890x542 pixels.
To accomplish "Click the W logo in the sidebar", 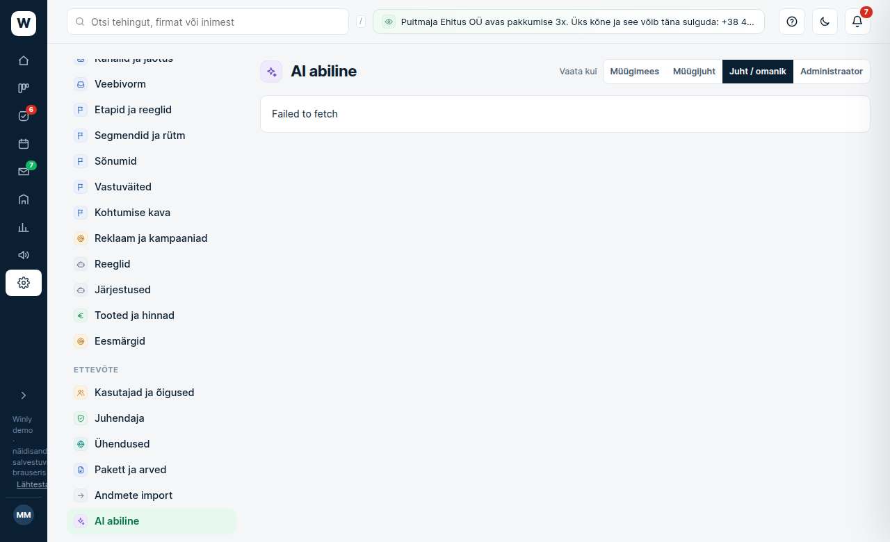I will tap(24, 24).
